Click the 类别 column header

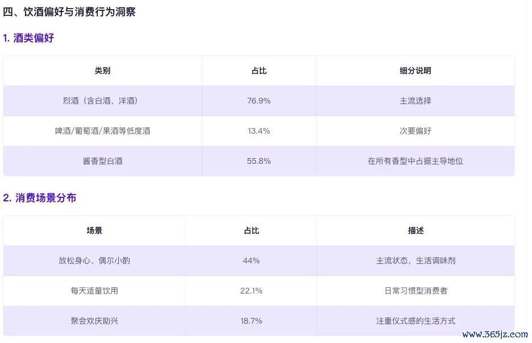pos(102,71)
